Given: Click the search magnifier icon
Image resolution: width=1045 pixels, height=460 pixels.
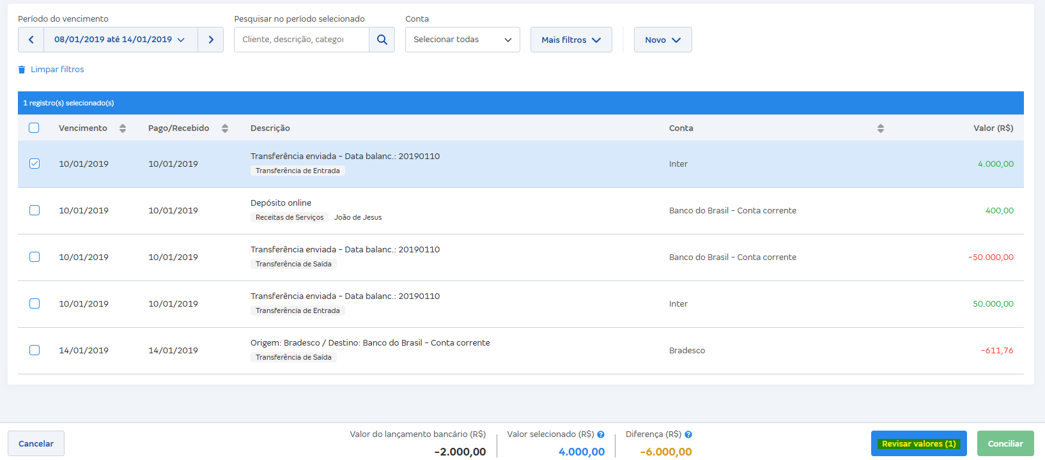Looking at the screenshot, I should click(x=382, y=40).
